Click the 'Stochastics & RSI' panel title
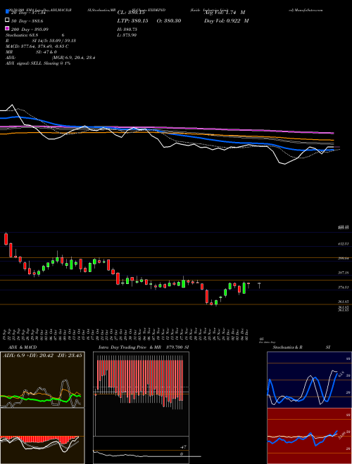The width and height of the screenshot is (352, 464). pos(301,347)
